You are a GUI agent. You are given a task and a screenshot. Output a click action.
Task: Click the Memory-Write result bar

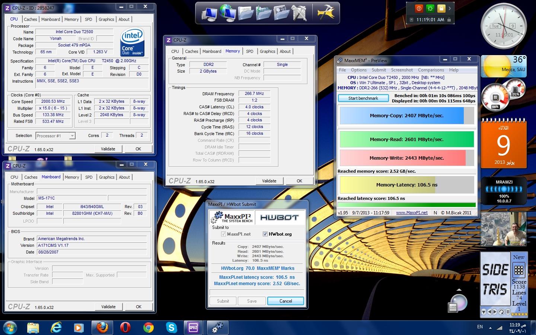407,158
